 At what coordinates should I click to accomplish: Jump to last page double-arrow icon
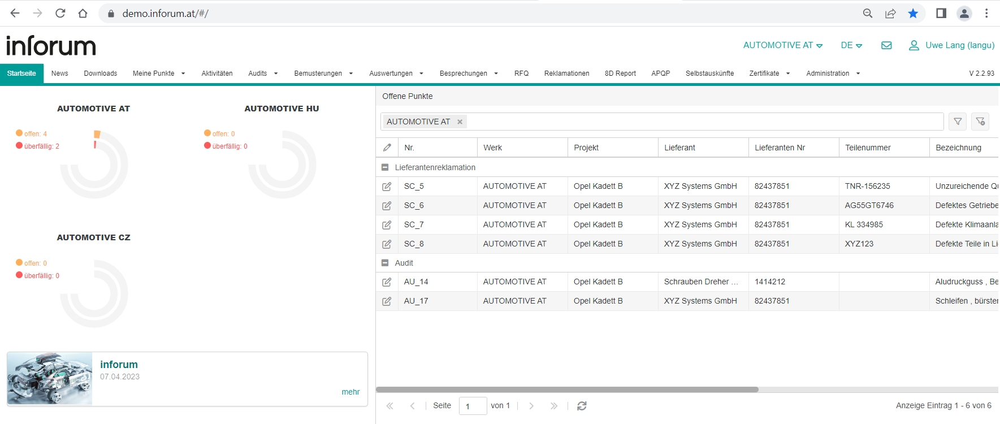click(x=554, y=406)
